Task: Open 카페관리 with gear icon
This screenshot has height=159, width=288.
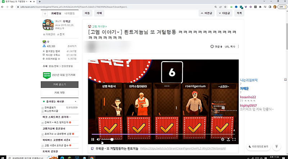Action: pyautogui.click(x=49, y=34)
